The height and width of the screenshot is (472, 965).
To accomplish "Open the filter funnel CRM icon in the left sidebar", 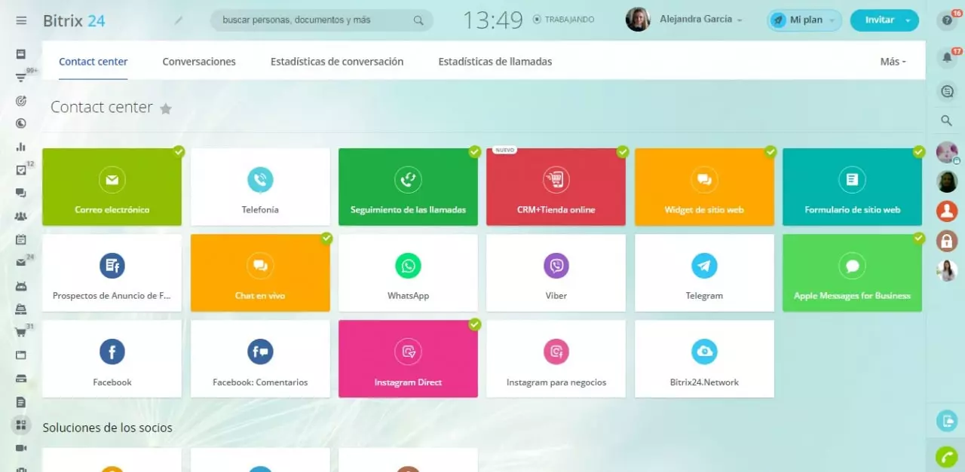I will tap(21, 78).
